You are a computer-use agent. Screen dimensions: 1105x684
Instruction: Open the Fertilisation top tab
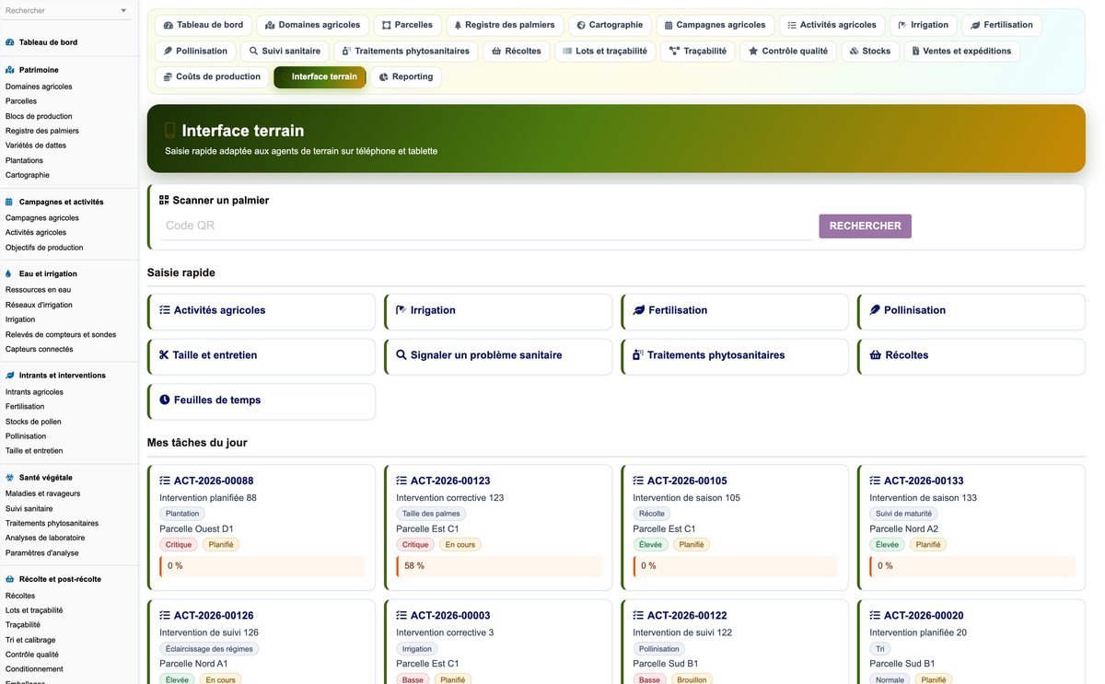(x=1002, y=25)
